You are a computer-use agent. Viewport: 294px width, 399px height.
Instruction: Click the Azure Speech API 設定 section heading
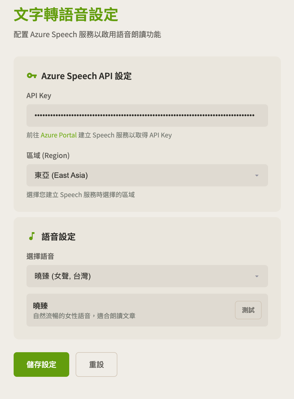point(86,76)
